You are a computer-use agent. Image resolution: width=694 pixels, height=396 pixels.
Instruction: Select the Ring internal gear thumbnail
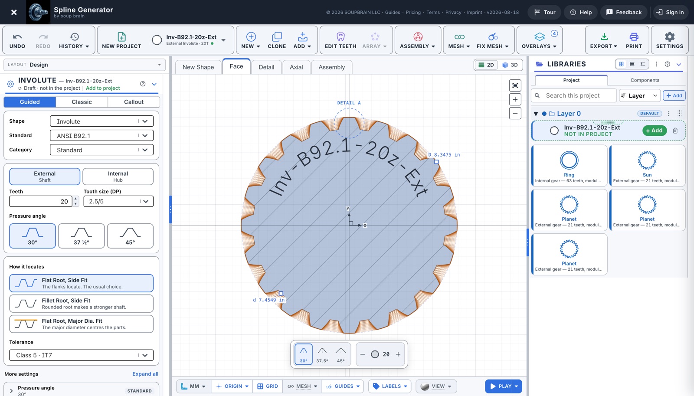click(569, 166)
